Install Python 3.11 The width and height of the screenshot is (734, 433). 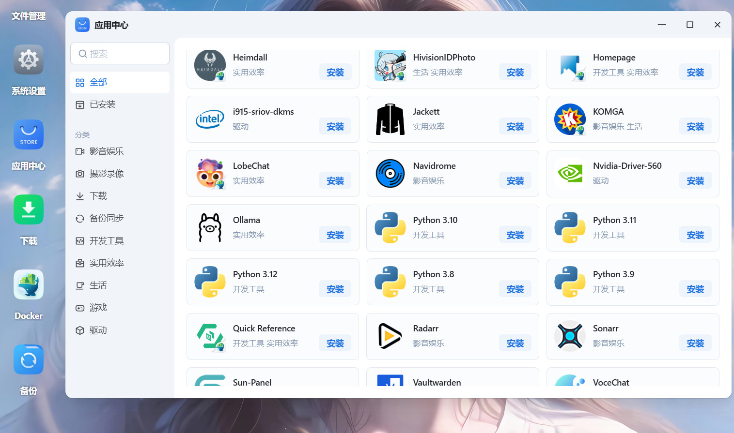pyautogui.click(x=695, y=235)
